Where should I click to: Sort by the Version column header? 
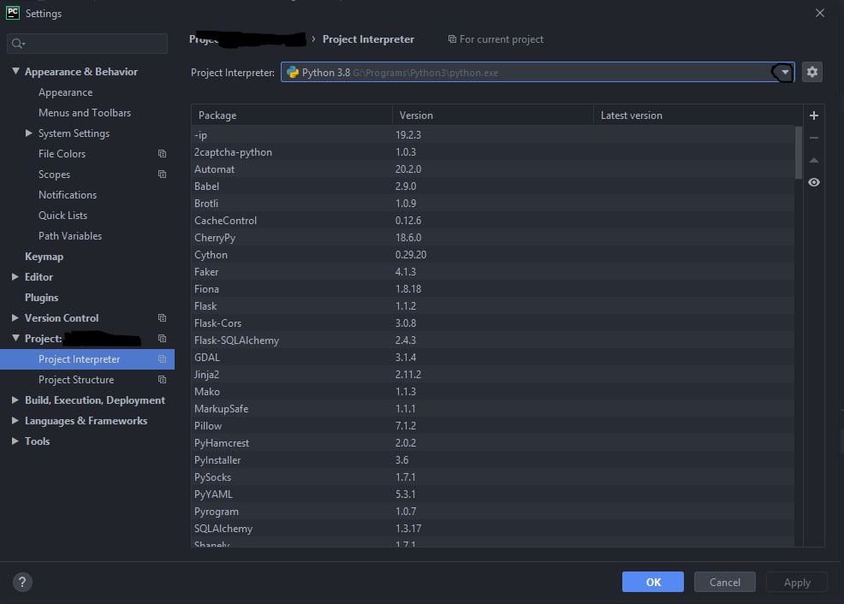(492, 115)
